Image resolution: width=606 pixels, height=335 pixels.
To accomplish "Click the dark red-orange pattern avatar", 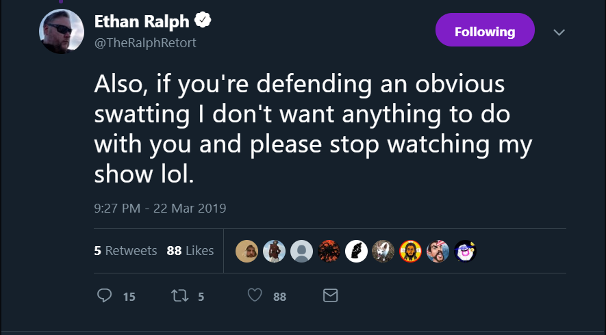I will click(329, 252).
